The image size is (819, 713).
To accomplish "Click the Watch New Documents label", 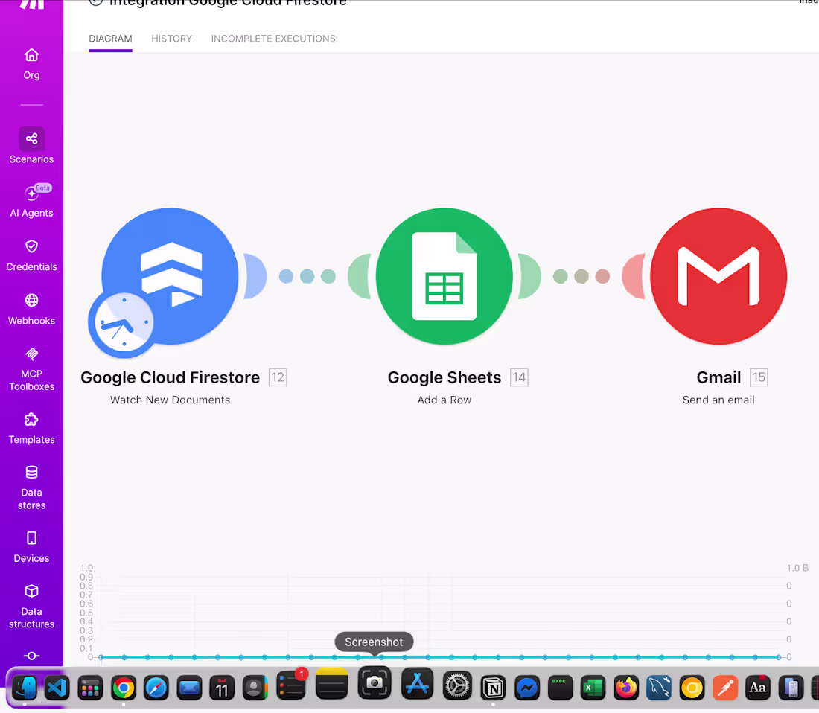I will click(x=170, y=400).
